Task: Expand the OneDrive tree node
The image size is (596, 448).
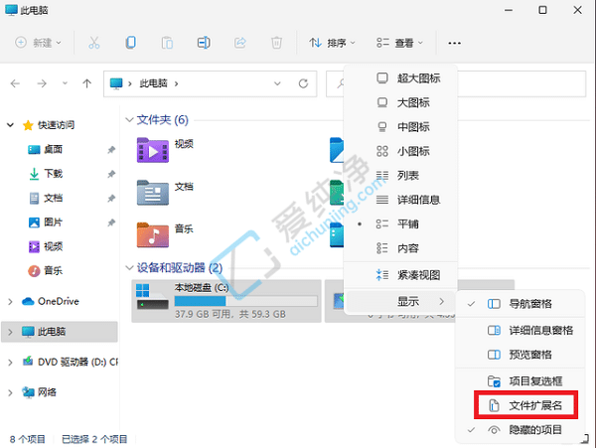Action: coord(11,301)
